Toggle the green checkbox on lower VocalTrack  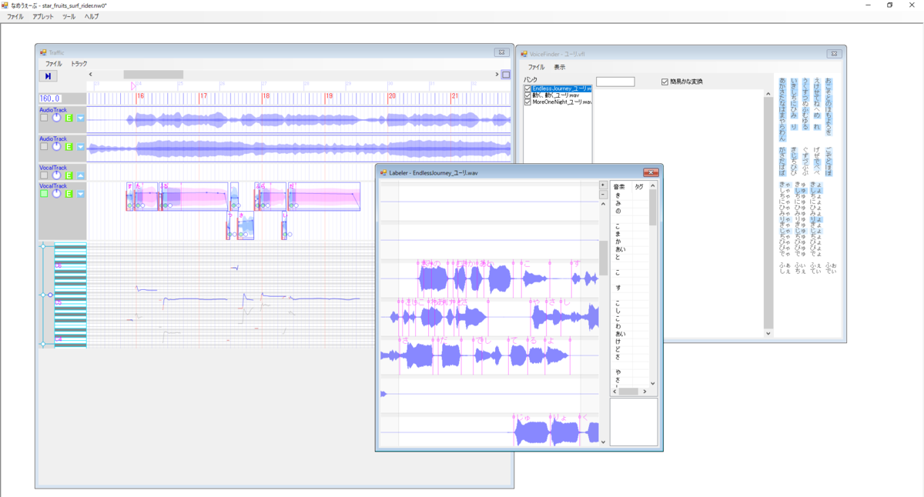44,194
